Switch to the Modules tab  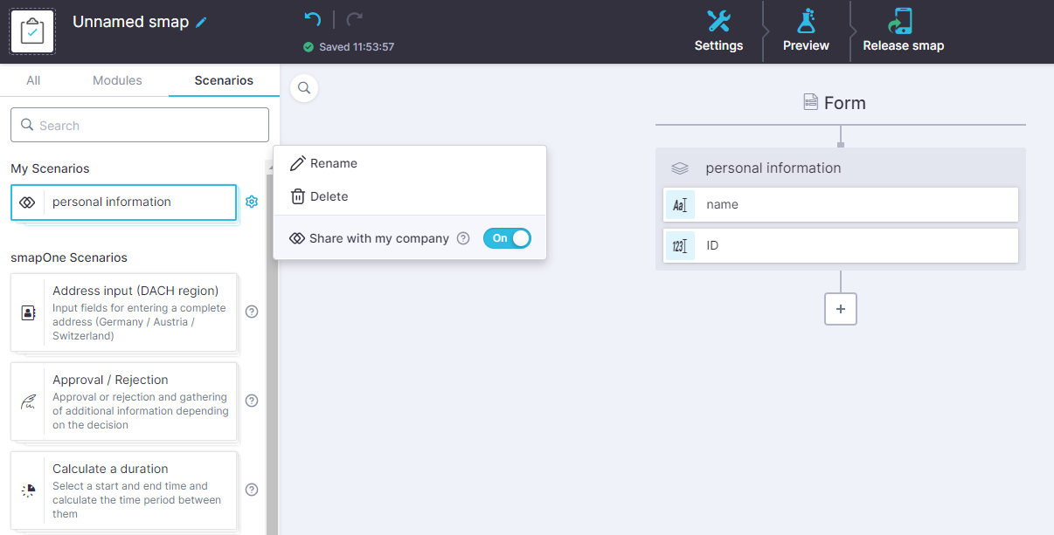116,79
